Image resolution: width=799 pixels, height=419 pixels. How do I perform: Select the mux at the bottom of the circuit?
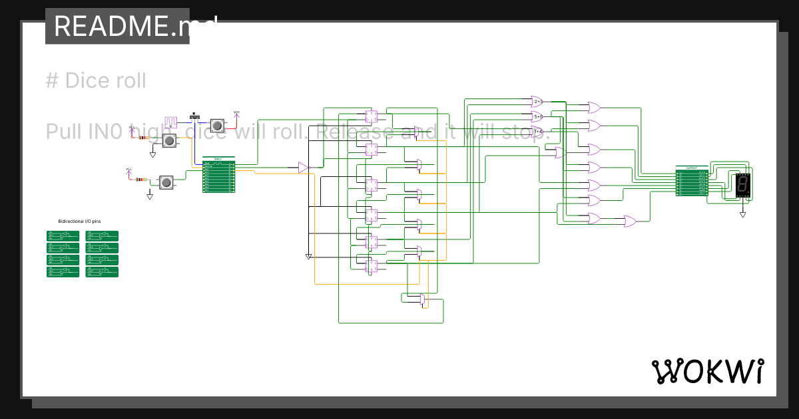coord(423,299)
